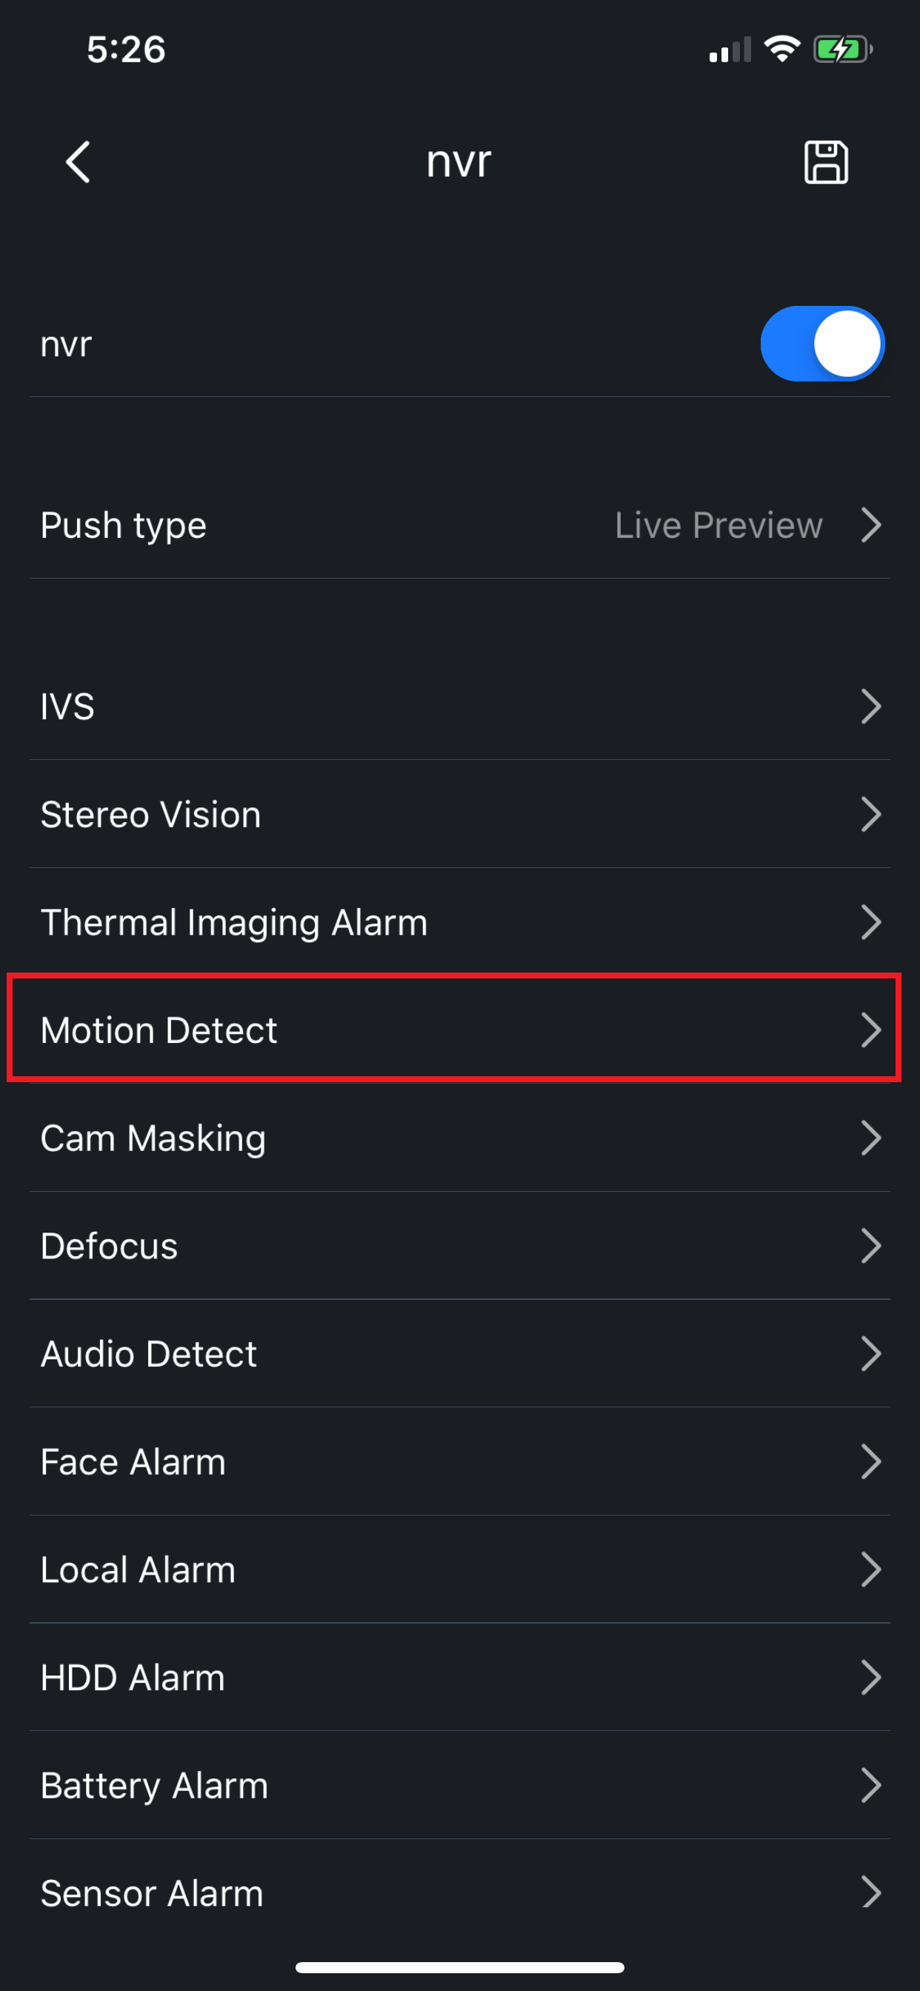Tap the battery charging icon
Screen dimensions: 920x1991
tap(842, 50)
